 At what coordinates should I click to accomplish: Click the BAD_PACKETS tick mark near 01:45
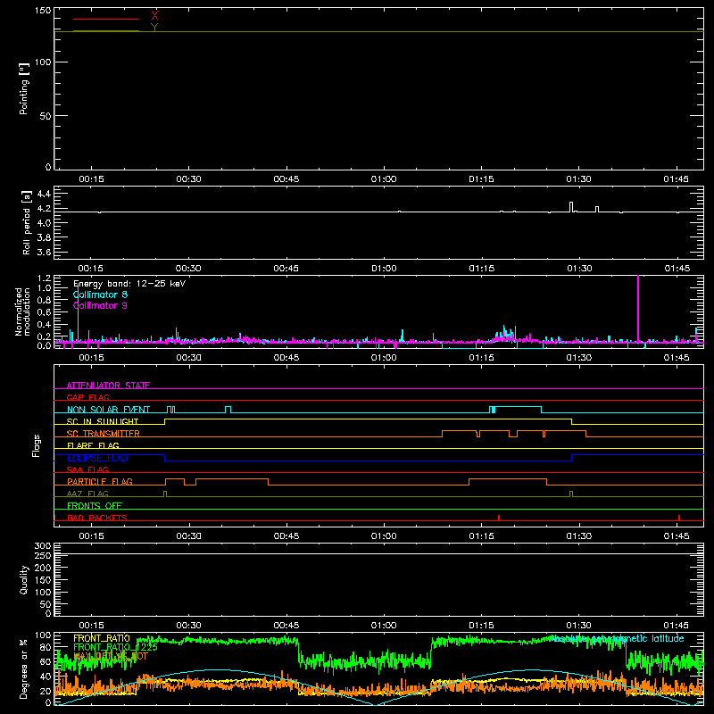(x=679, y=518)
